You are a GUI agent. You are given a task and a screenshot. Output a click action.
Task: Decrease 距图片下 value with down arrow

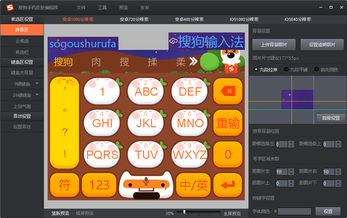(x=338, y=185)
